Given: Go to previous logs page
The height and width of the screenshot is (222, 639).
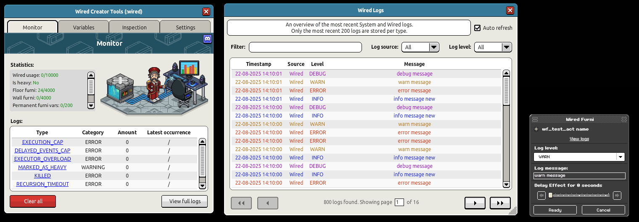Looking at the screenshot, I should tap(268, 203).
